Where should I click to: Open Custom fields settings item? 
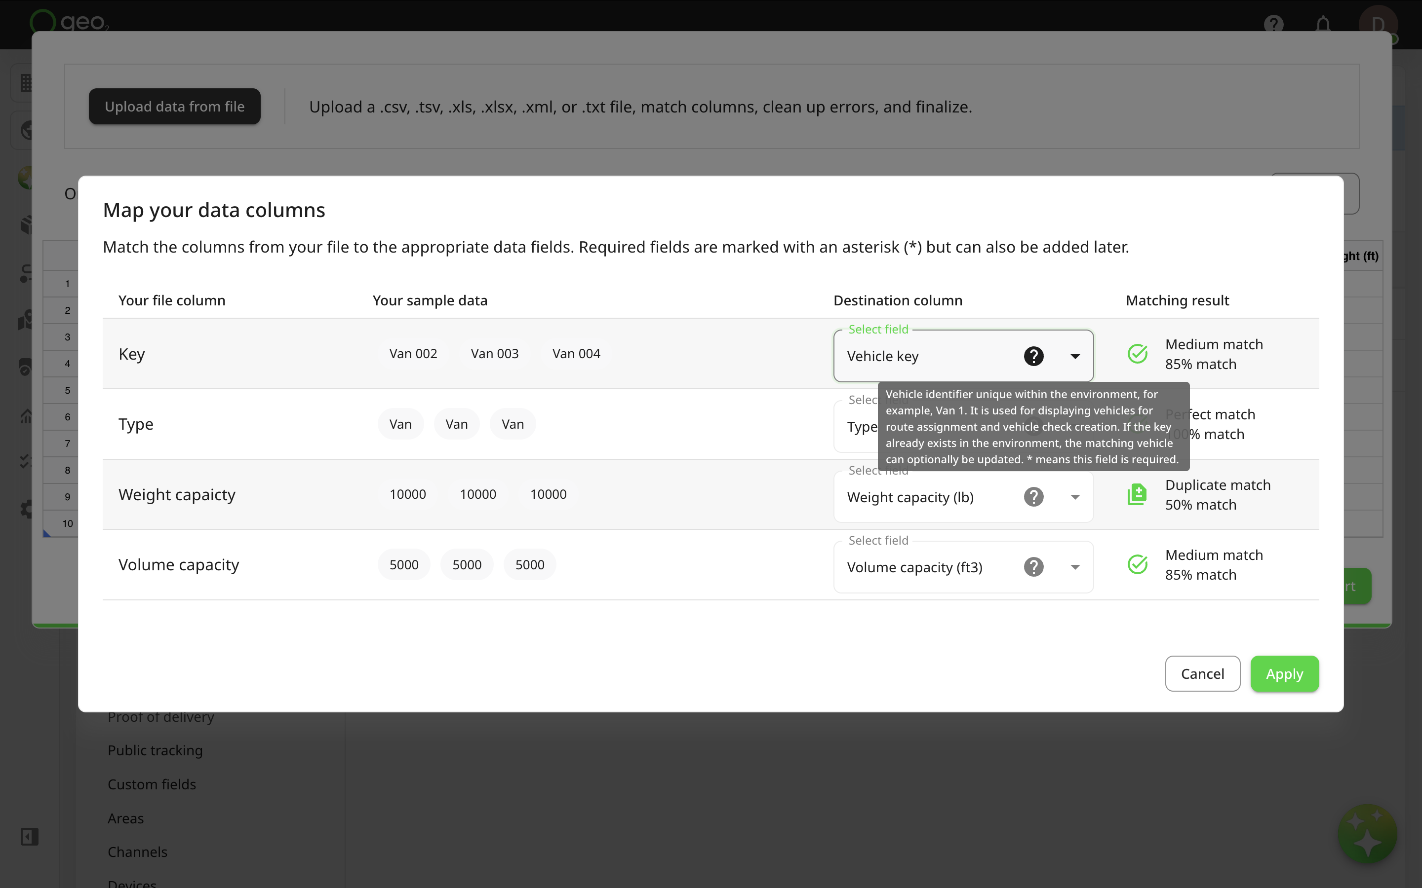[152, 784]
